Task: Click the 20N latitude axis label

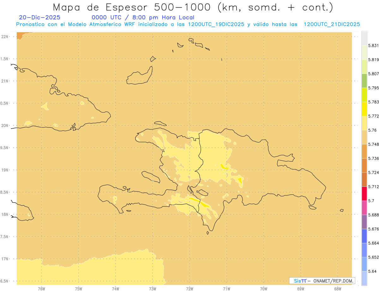Action: point(5,125)
